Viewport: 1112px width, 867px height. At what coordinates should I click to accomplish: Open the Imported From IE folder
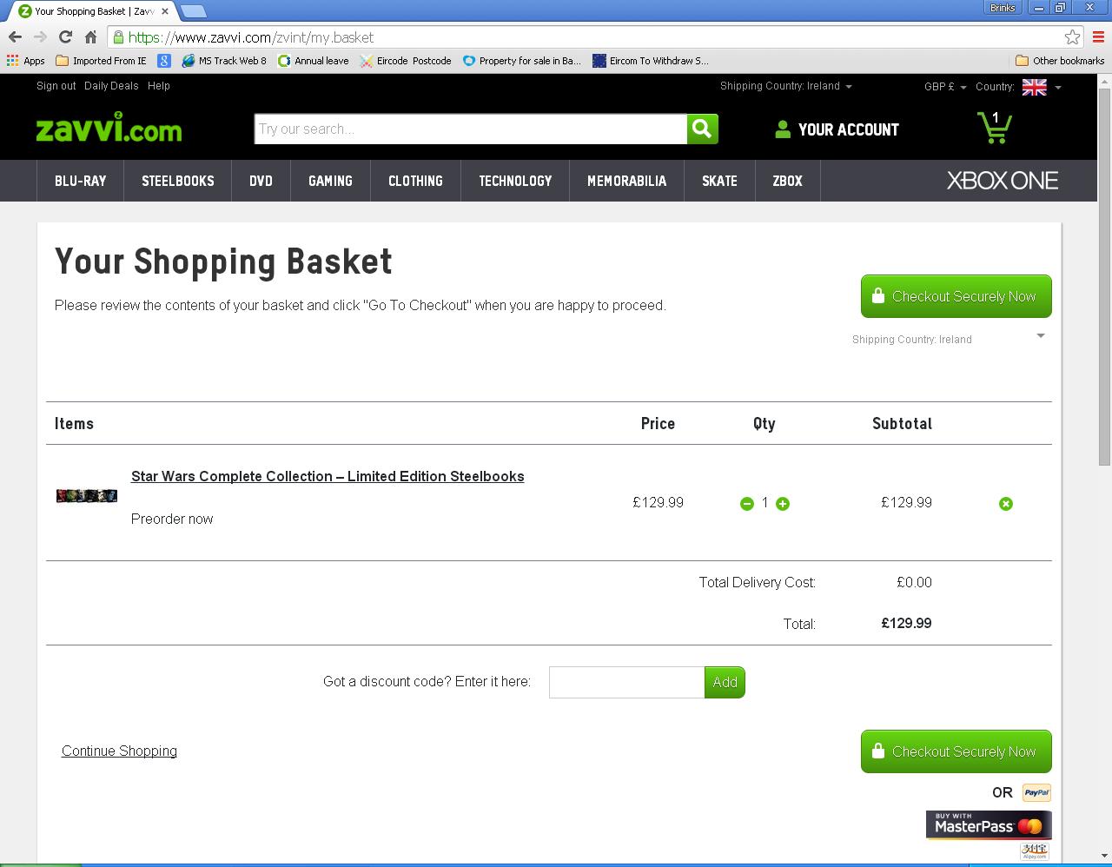click(x=101, y=61)
